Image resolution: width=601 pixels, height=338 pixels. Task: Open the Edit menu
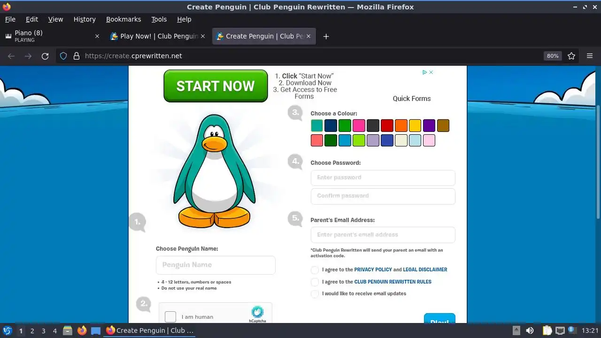pyautogui.click(x=32, y=19)
